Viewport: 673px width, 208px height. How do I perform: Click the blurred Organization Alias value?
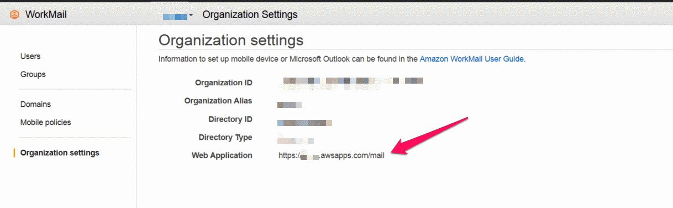click(x=289, y=104)
